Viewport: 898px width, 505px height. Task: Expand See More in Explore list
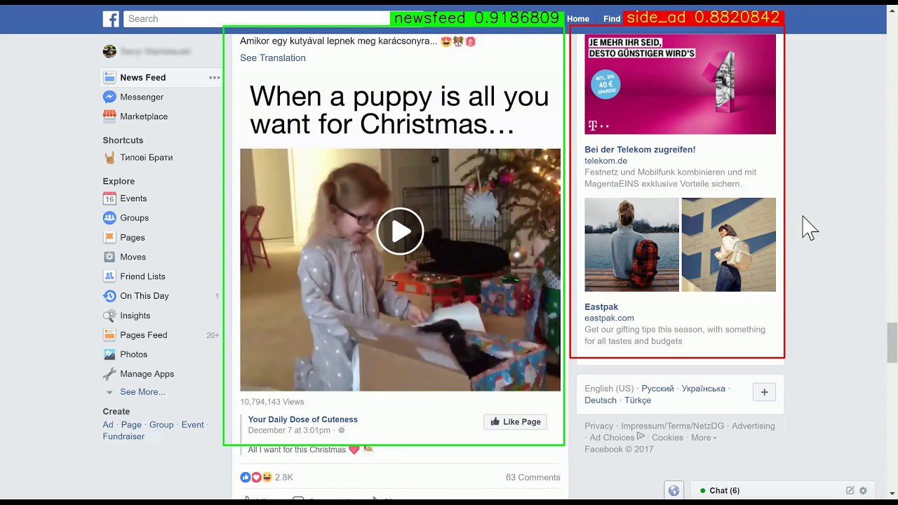(142, 392)
